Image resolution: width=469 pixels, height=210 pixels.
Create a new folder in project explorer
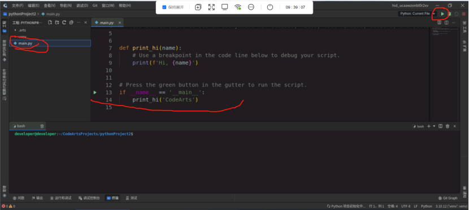[57, 23]
